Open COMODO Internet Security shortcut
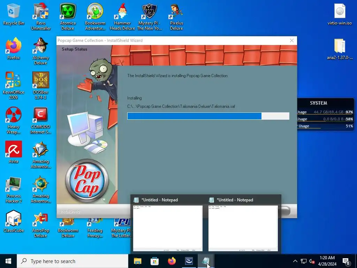The height and width of the screenshot is (268, 357). (x=40, y=120)
